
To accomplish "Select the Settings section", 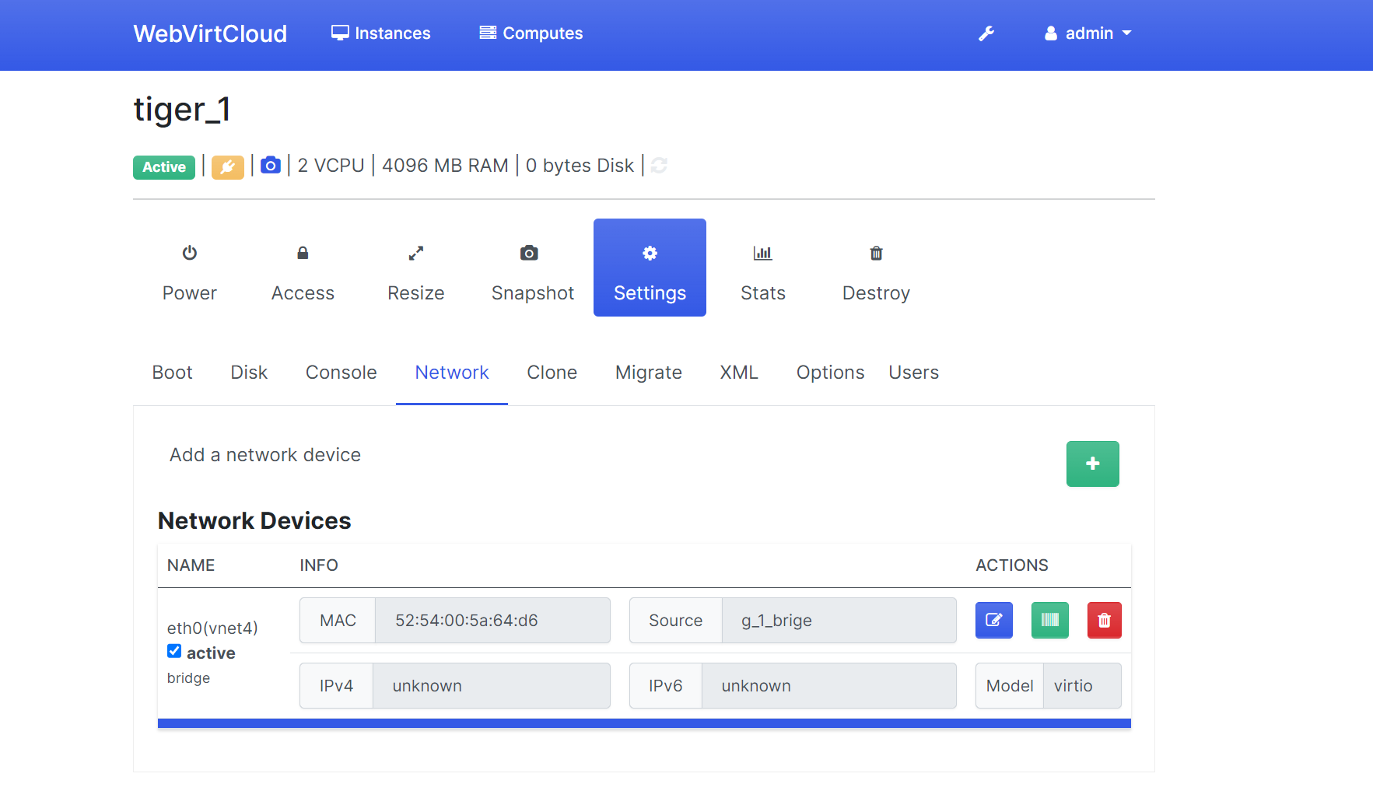I will coord(650,268).
